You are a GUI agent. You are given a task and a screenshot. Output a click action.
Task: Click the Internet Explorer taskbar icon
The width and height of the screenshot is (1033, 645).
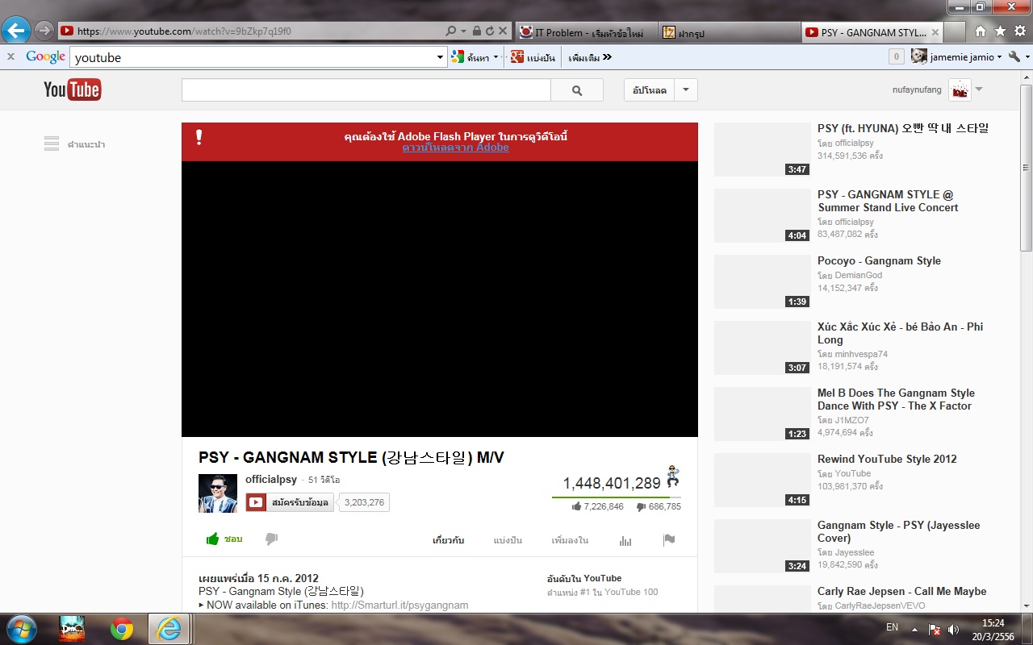(169, 629)
